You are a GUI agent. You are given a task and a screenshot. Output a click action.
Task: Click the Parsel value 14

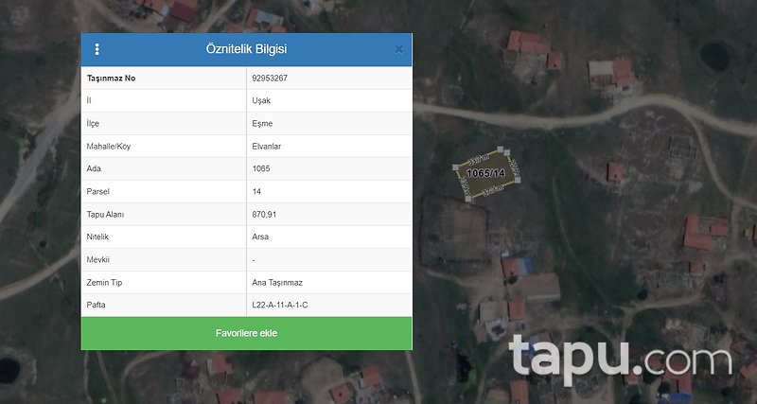256,192
